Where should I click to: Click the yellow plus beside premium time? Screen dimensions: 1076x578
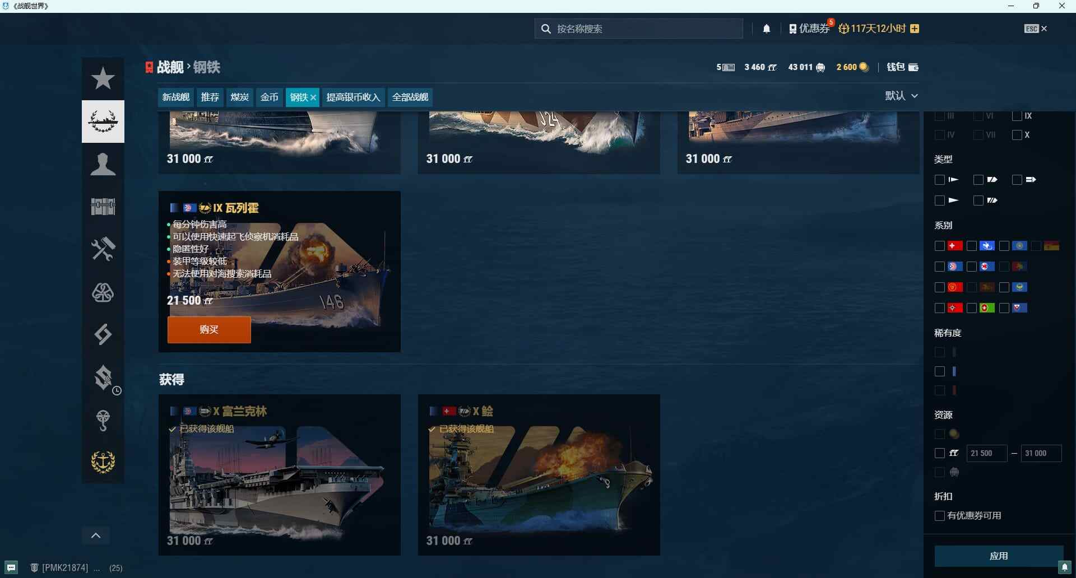pyautogui.click(x=915, y=29)
